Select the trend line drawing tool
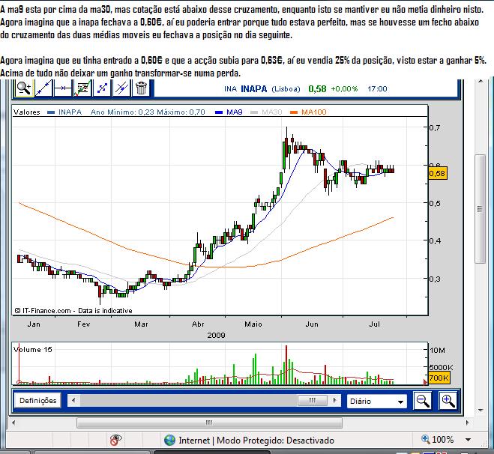This screenshot has height=454, width=494. pyautogui.click(x=43, y=88)
